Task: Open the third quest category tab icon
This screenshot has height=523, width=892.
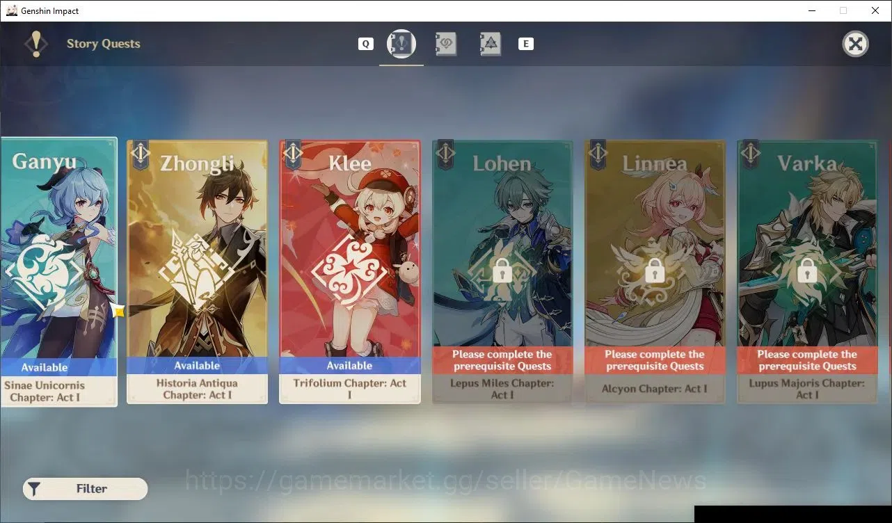Action: point(491,44)
